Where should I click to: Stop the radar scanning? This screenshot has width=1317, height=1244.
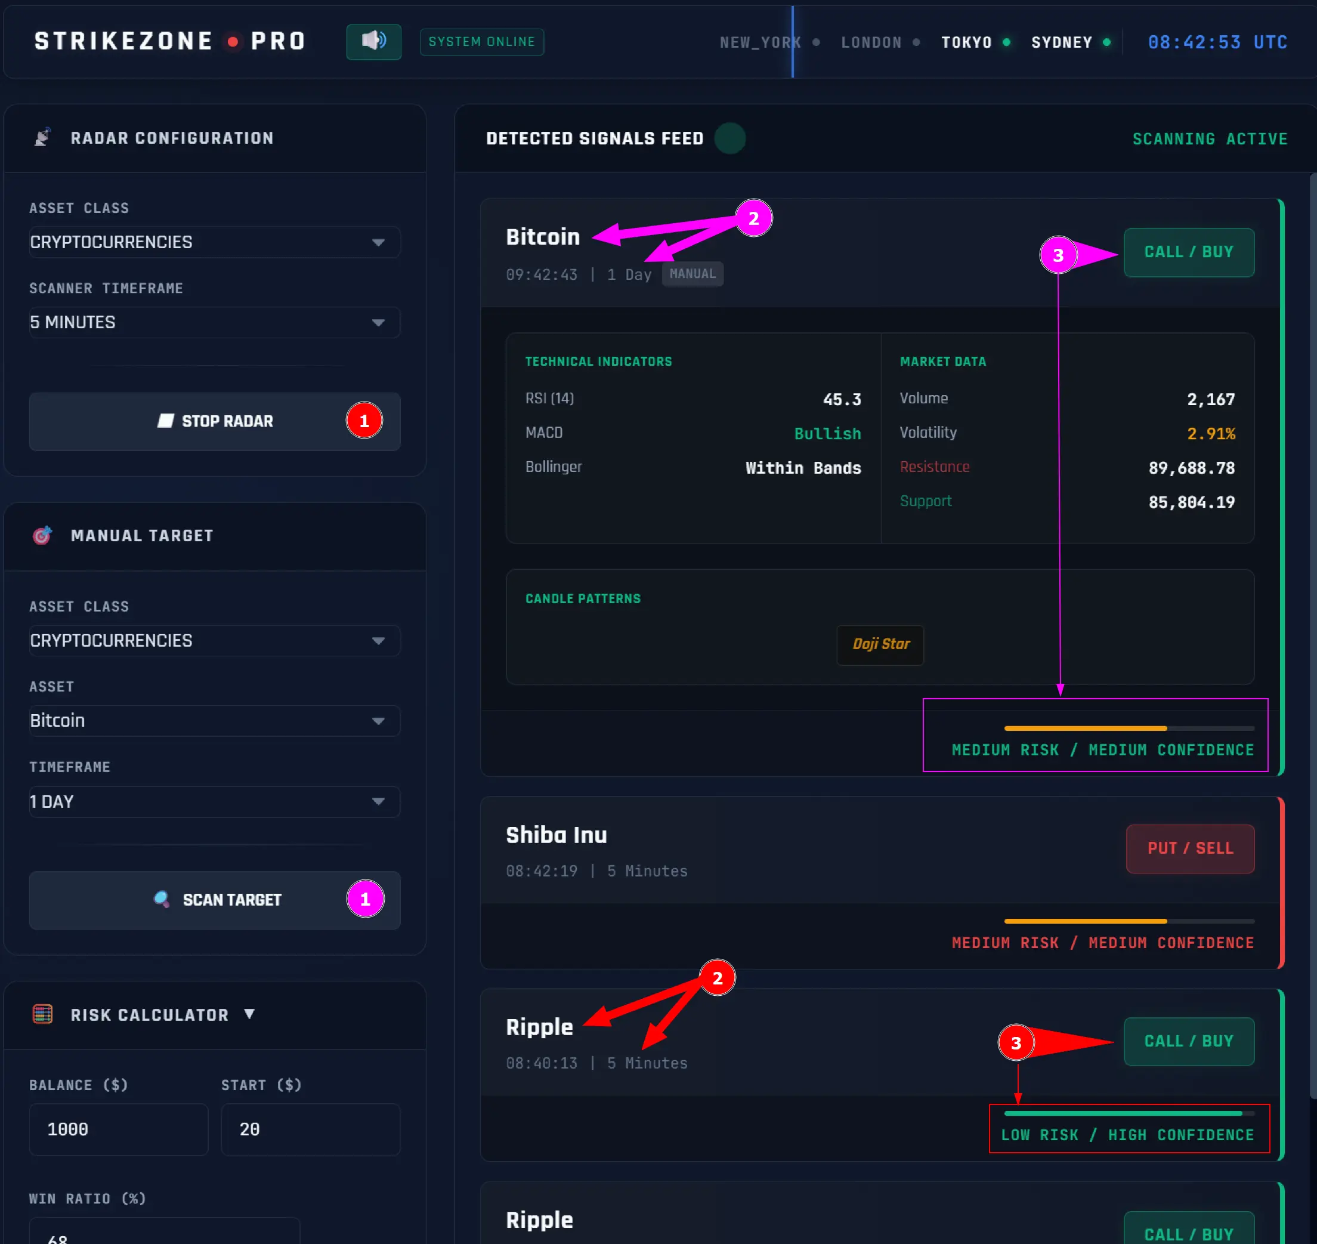pyautogui.click(x=214, y=422)
